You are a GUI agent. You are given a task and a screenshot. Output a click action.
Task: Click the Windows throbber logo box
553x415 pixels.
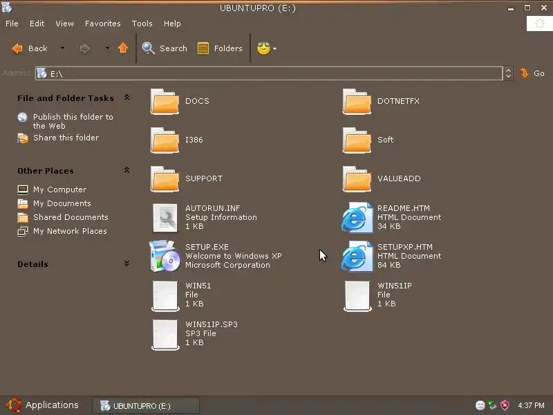(539, 24)
